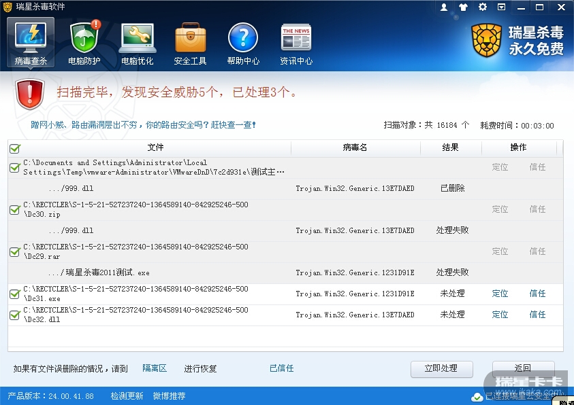This screenshot has width=574, height=405.
Task: Click the red warning shield icon
Action: (30, 94)
